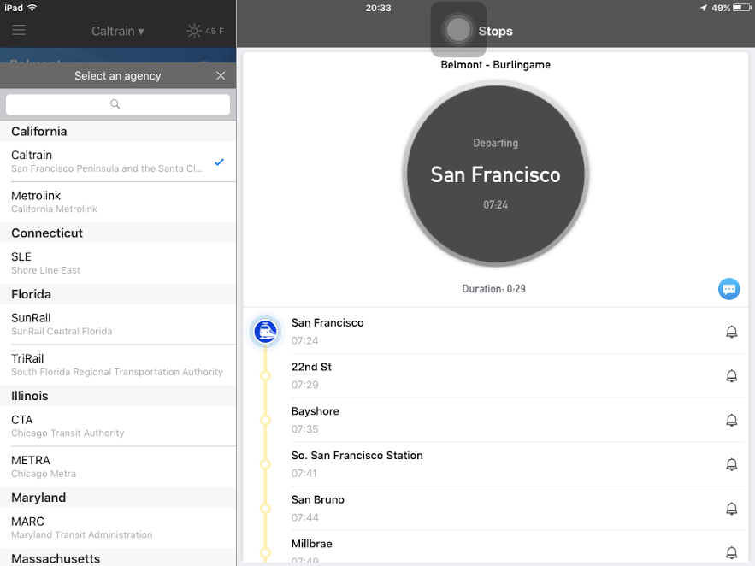Select the Caltrain agency row
The height and width of the screenshot is (566, 755).
[x=118, y=162]
